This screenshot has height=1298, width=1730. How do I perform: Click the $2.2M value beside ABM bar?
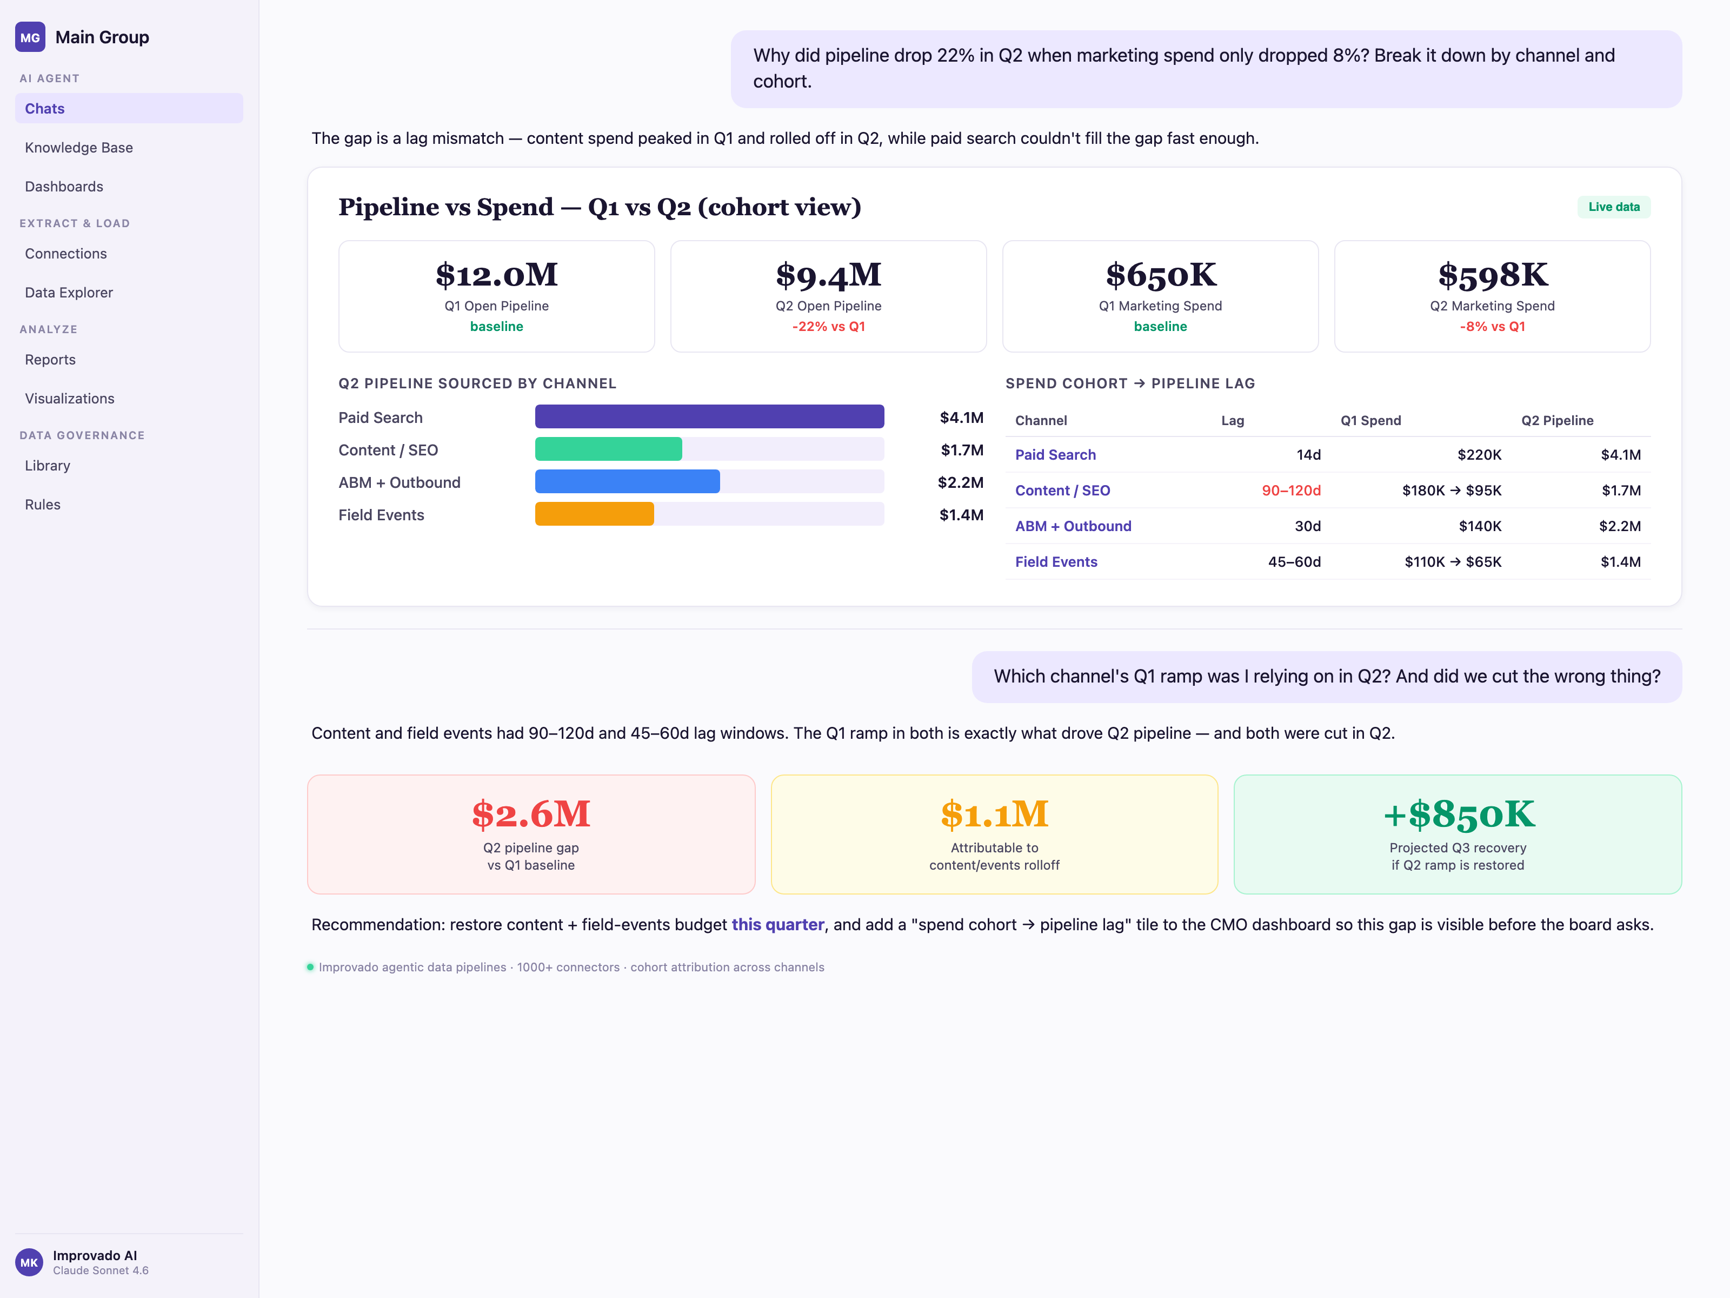tap(960, 482)
